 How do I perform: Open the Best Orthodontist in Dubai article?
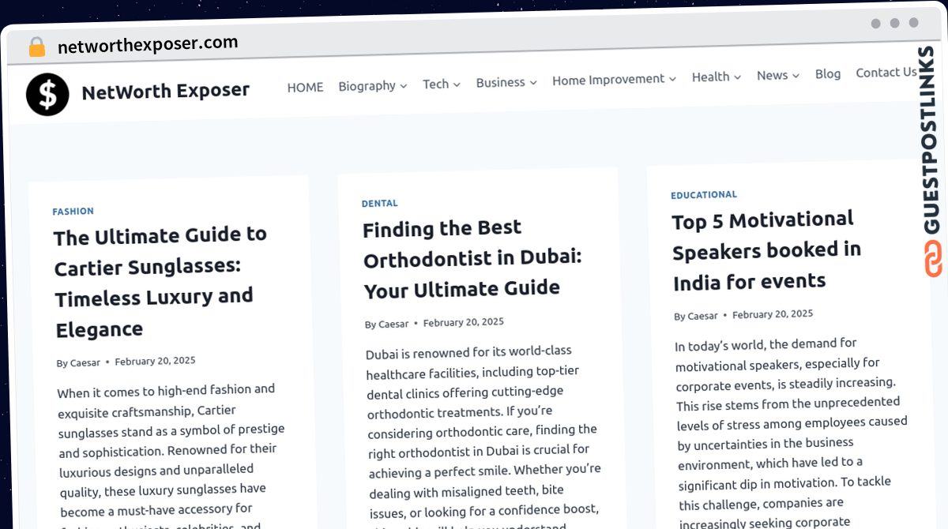pos(472,258)
